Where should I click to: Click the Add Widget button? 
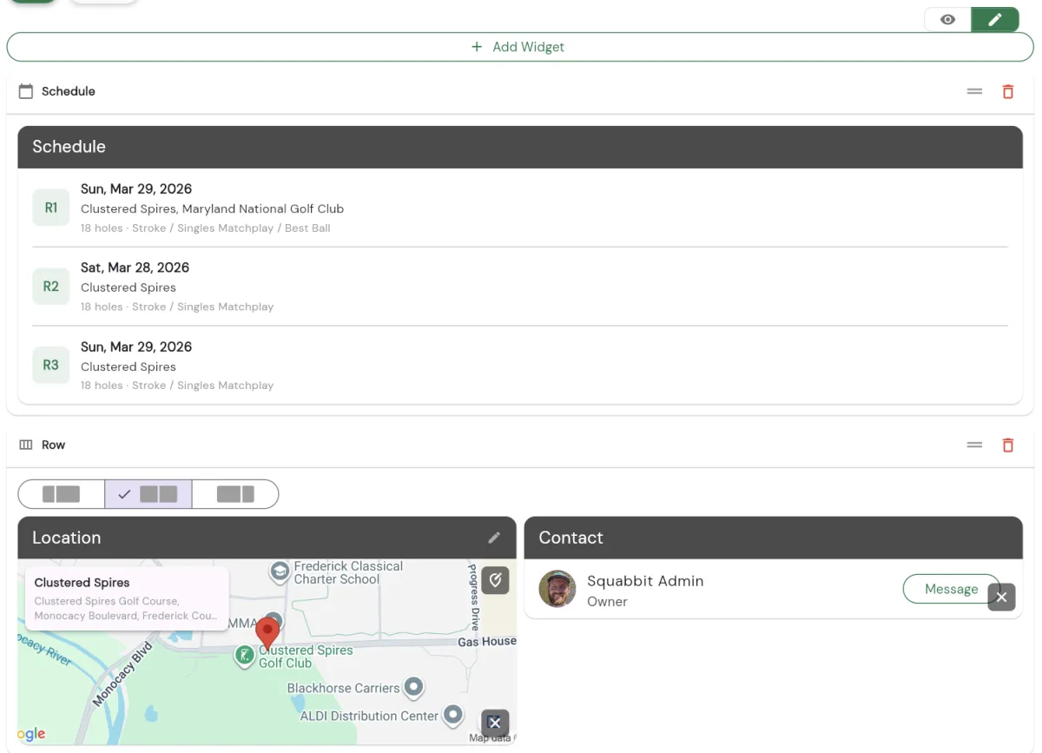click(x=519, y=47)
